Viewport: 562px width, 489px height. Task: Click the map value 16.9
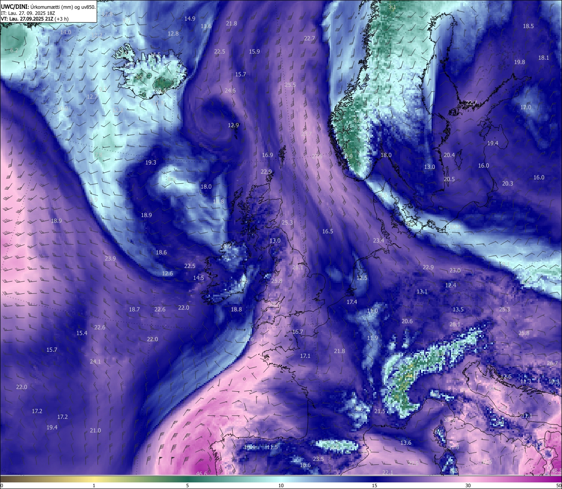(x=267, y=155)
